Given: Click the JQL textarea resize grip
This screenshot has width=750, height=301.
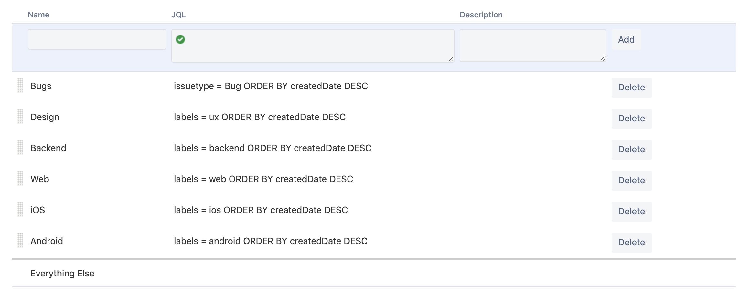Looking at the screenshot, I should point(451,59).
